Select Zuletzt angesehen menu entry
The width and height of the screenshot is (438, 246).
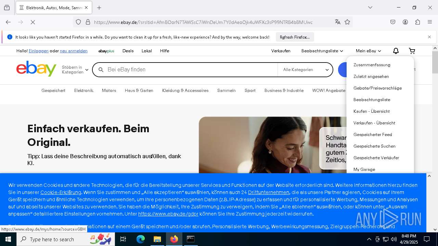point(371,77)
